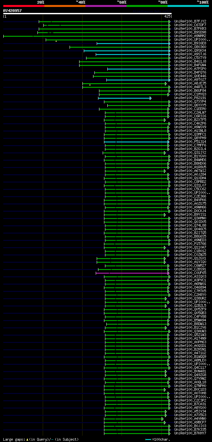Image resolution: width=212 pixels, height=442 pixels.
Task: Select the label UniRef100_B9YIS1
Action: point(190,215)
